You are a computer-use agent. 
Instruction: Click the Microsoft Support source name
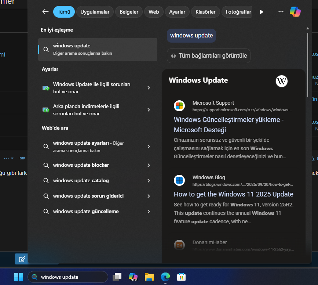213,103
